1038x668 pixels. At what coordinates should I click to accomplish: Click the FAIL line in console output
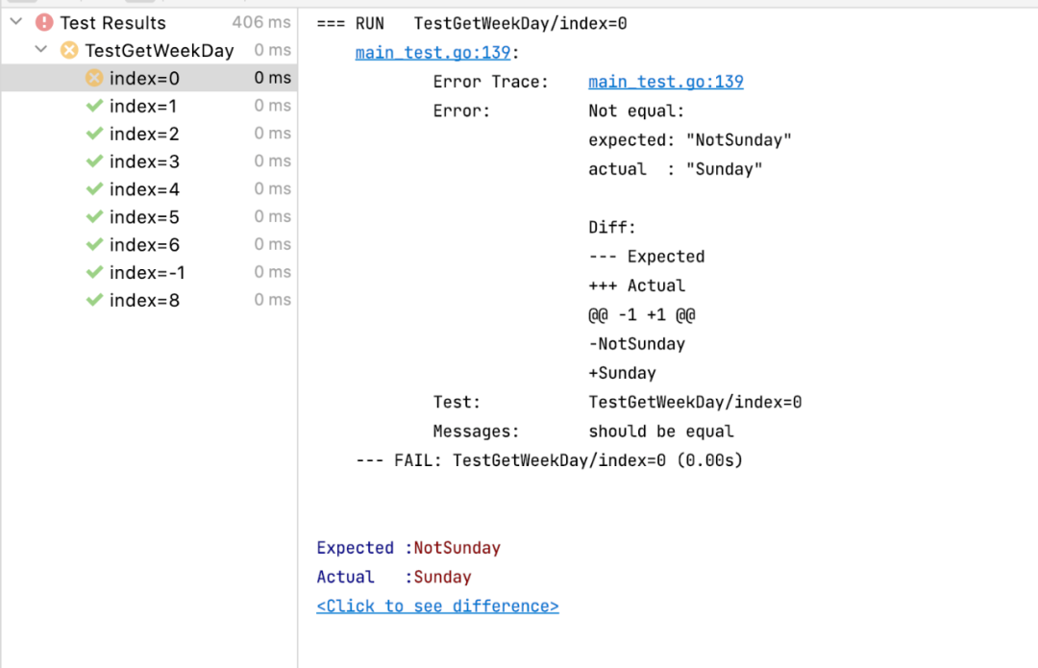click(x=549, y=460)
